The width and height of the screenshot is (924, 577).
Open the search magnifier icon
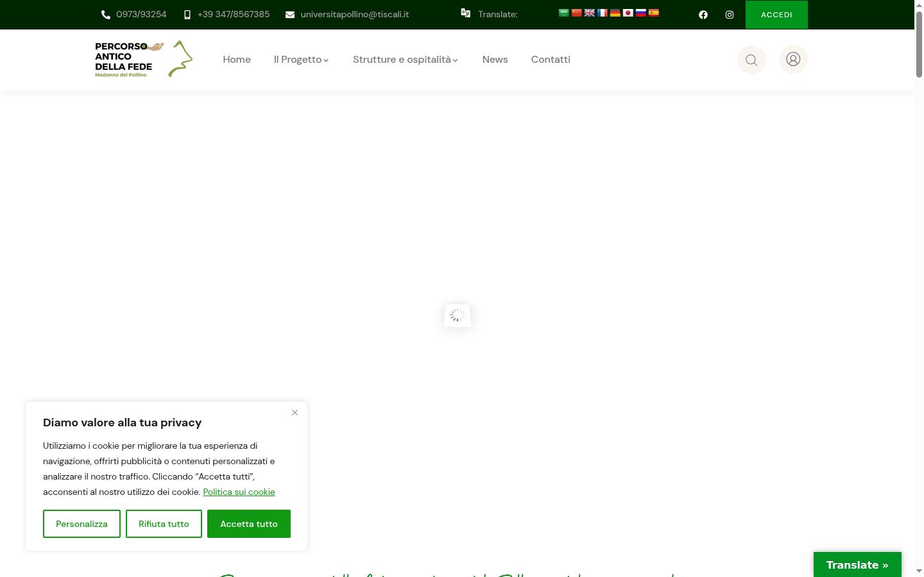(751, 60)
